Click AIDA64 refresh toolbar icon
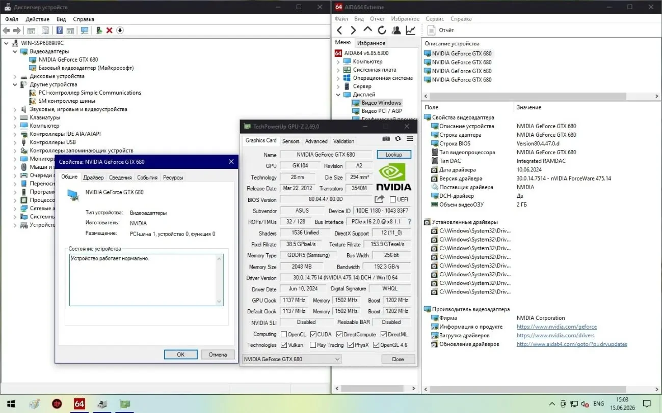The height and width of the screenshot is (413, 662). coord(382,31)
